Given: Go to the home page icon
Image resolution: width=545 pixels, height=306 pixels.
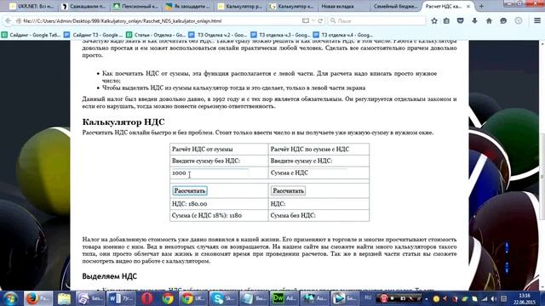Looking at the screenshot, I should tap(489, 20).
